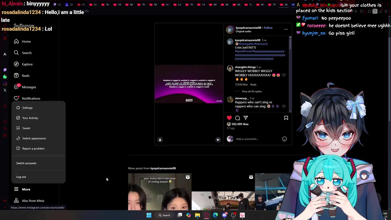Open X in Opera sidebar
The image size is (391, 220).
pos(5,90)
